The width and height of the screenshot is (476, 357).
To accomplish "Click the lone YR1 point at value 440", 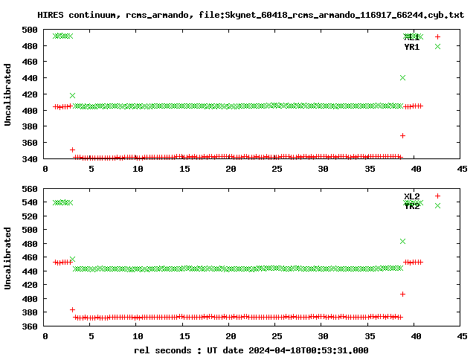I will (402, 77).
